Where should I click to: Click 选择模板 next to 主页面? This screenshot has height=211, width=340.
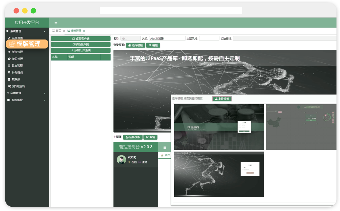(133, 137)
